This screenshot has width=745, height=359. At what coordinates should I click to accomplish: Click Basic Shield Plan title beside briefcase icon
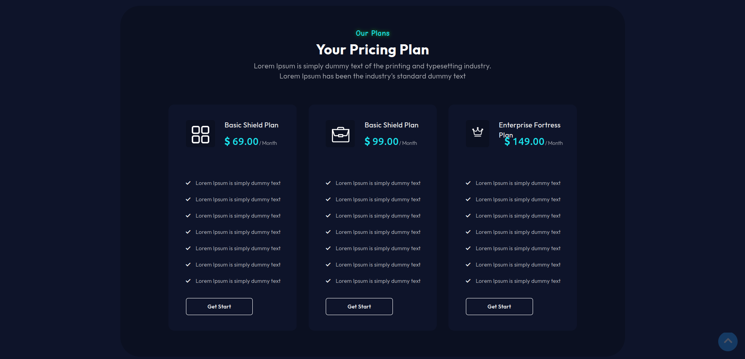(x=391, y=125)
